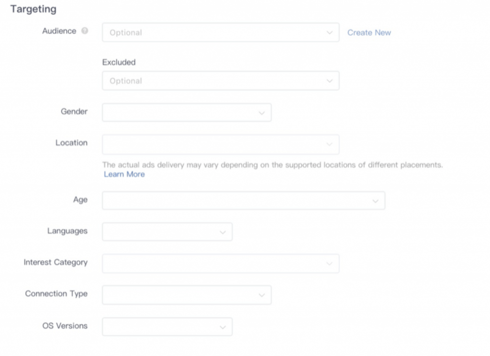Open the Connection Type dropdown

tap(187, 295)
